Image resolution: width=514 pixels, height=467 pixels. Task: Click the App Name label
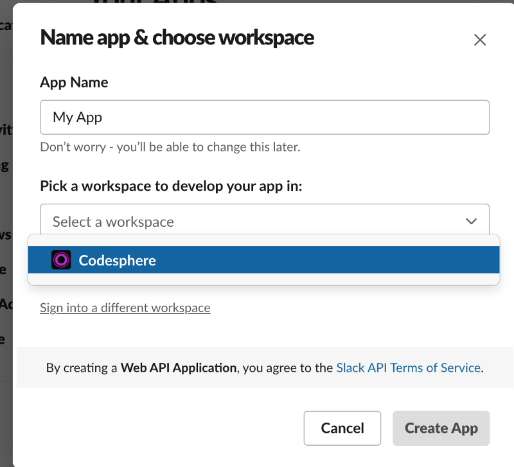point(74,82)
